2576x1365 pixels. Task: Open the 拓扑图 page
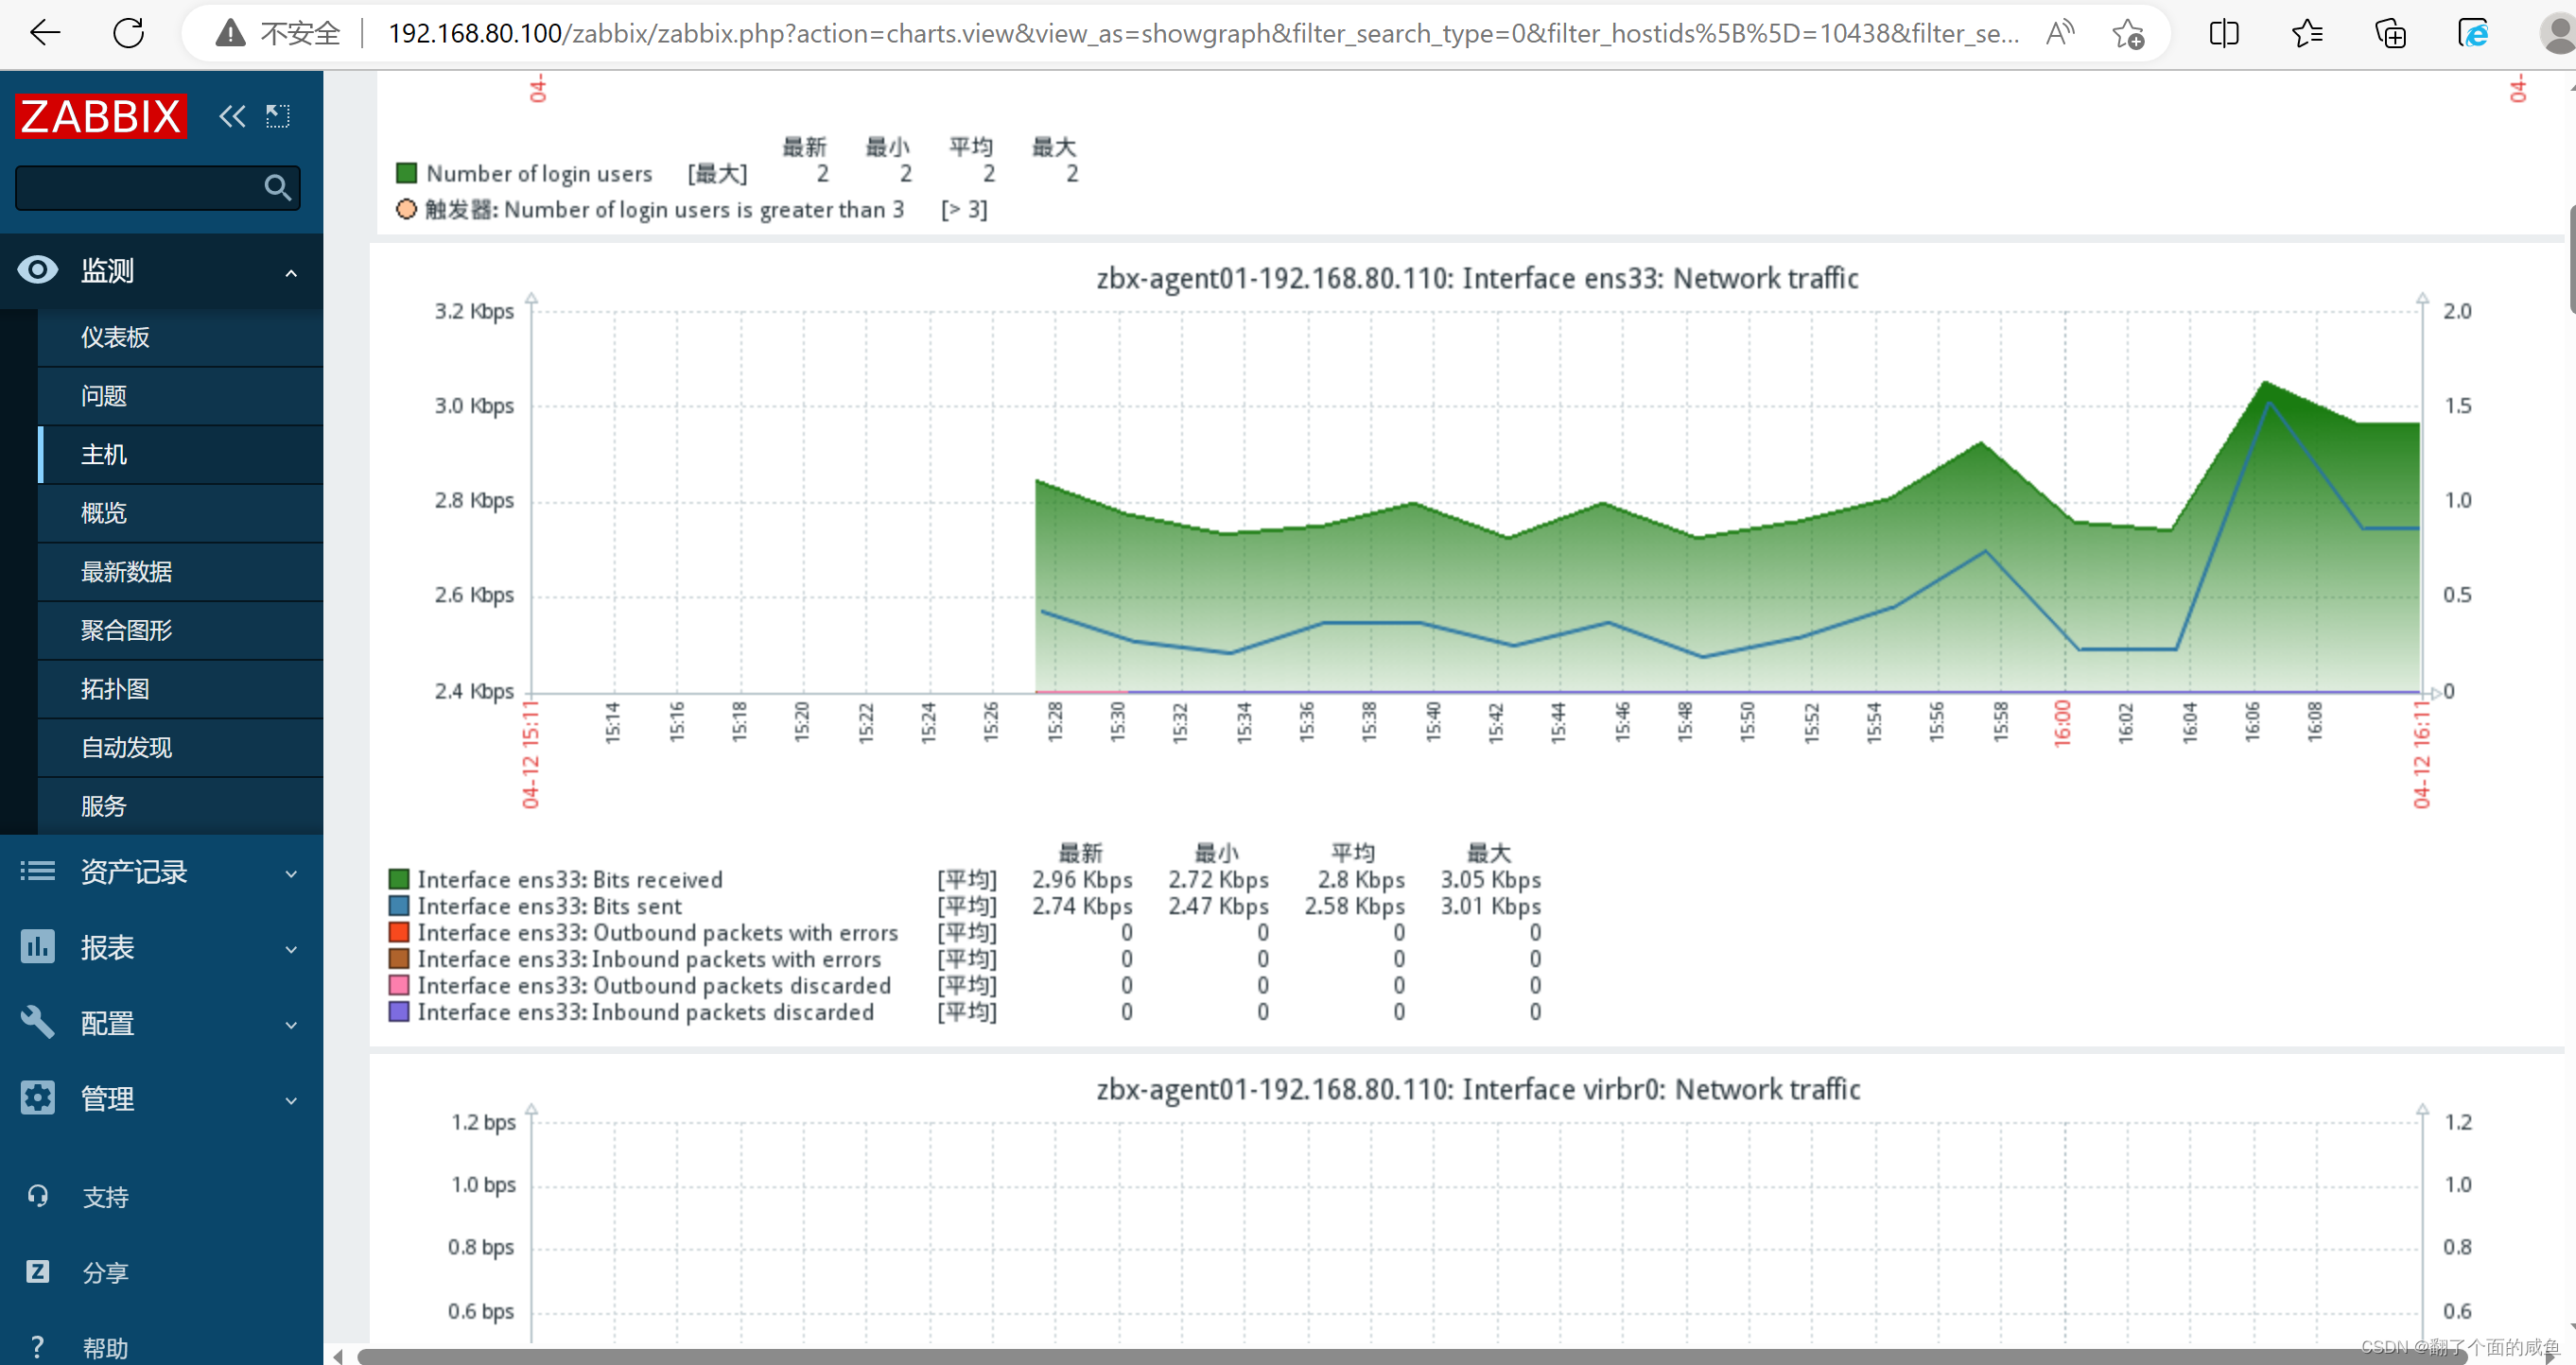coord(115,688)
